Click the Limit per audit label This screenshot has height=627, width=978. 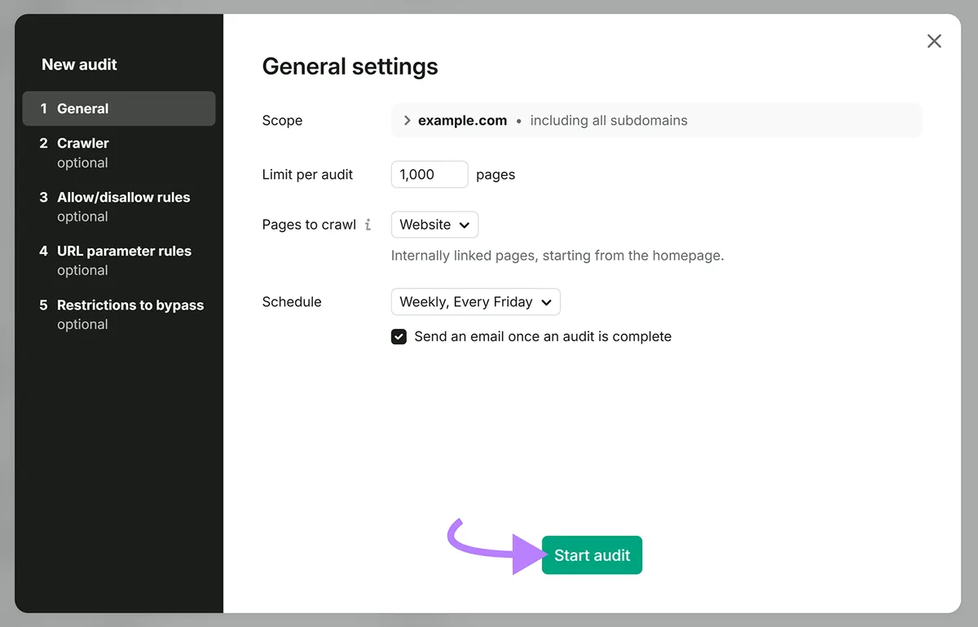(x=308, y=174)
